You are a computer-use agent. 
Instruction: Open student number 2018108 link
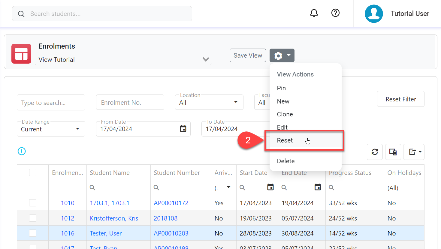click(166, 218)
